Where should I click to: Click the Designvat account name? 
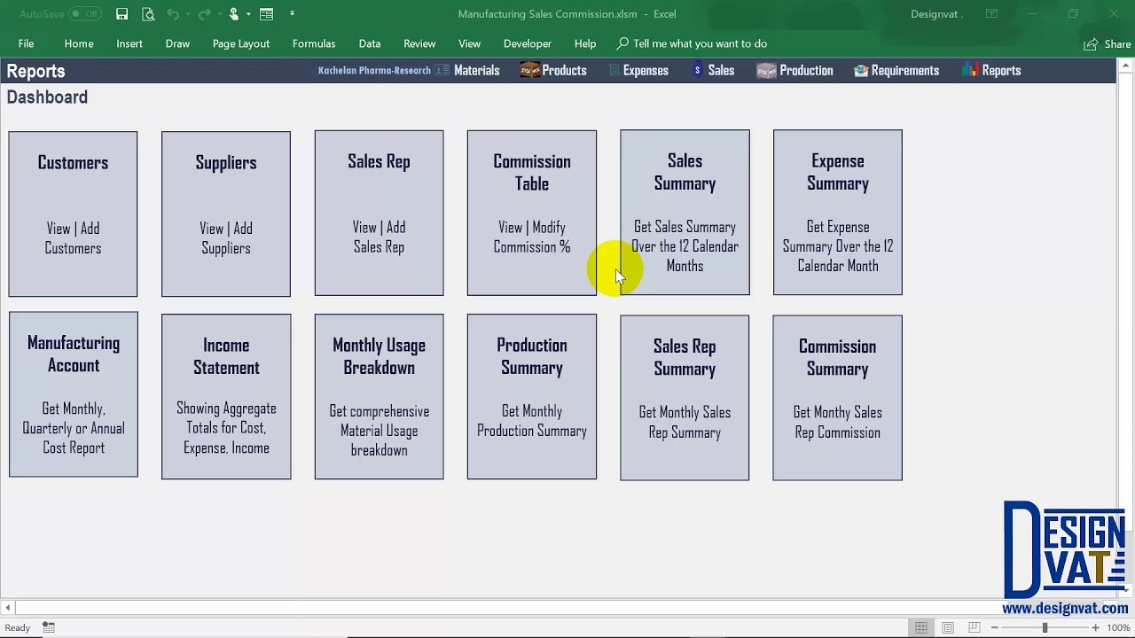point(936,14)
